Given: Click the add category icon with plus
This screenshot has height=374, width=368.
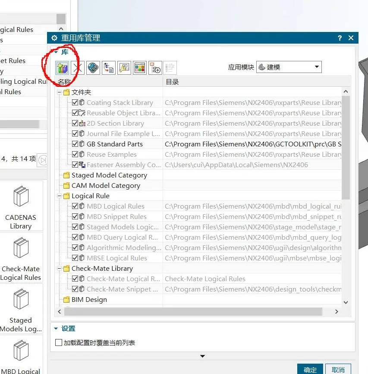Looking at the screenshot, I should 155,68.
